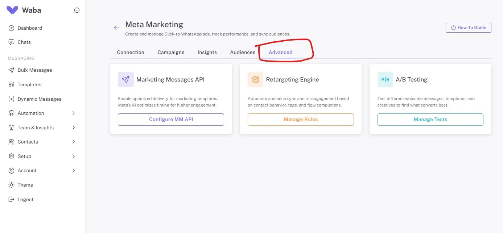Open Templates in the sidebar
The image size is (503, 233).
point(29,84)
